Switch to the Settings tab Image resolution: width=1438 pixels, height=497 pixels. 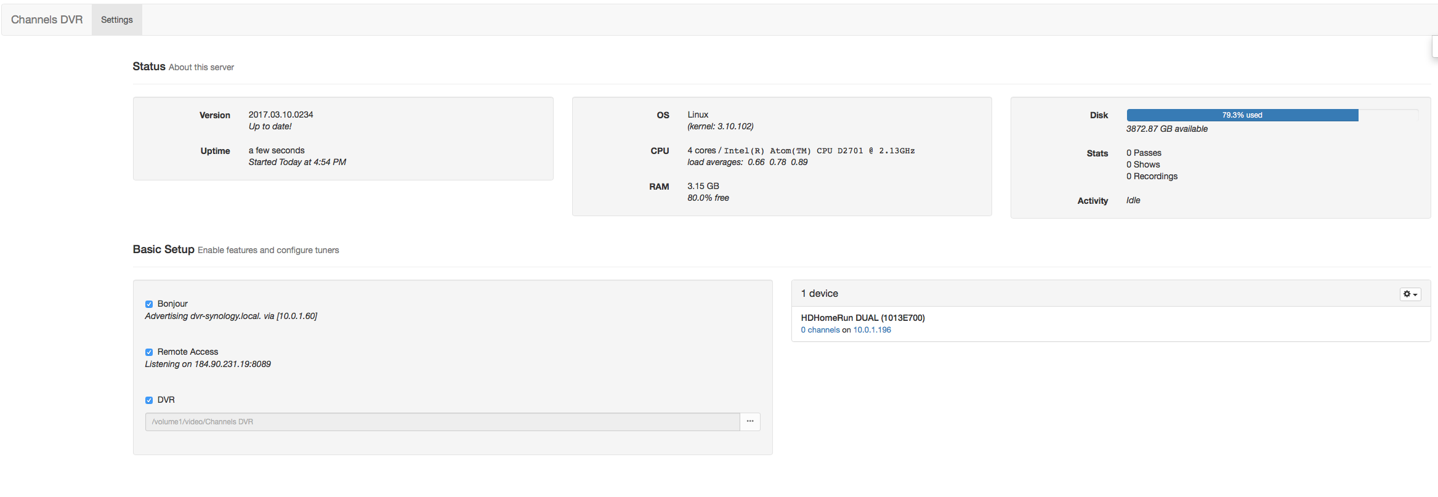(x=117, y=20)
